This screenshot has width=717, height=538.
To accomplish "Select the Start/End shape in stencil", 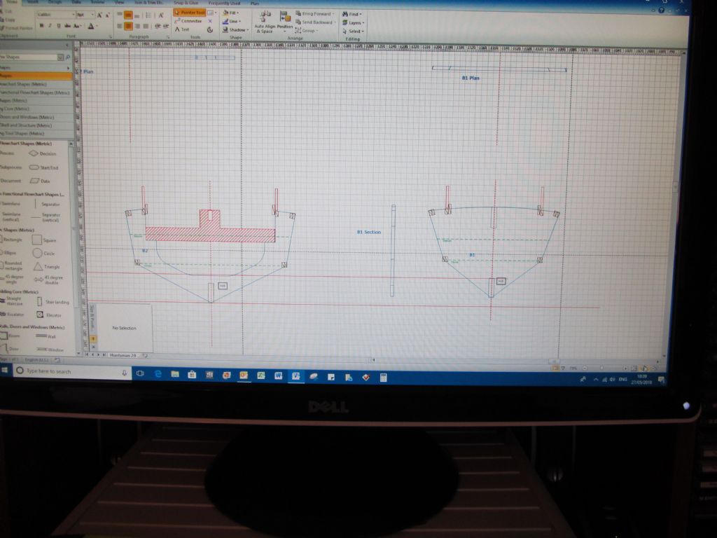I will pos(44,167).
